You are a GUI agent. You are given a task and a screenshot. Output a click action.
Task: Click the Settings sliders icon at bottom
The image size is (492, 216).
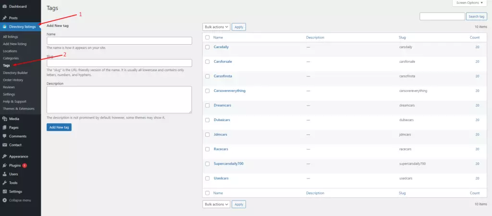point(5,192)
